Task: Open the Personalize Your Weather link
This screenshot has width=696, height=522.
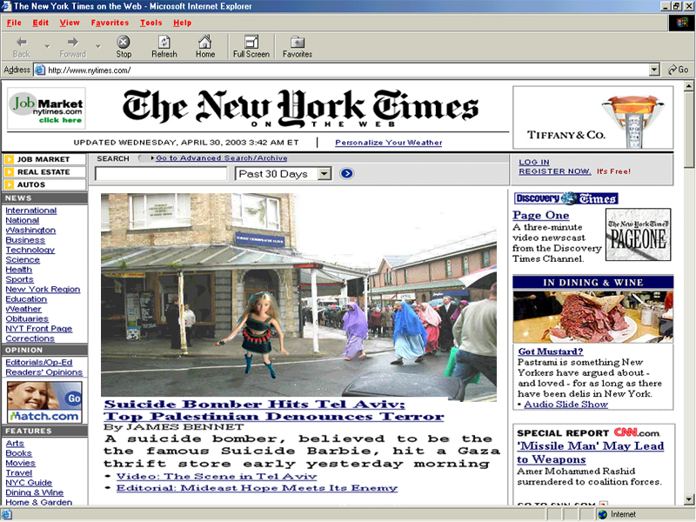Action: pos(388,143)
